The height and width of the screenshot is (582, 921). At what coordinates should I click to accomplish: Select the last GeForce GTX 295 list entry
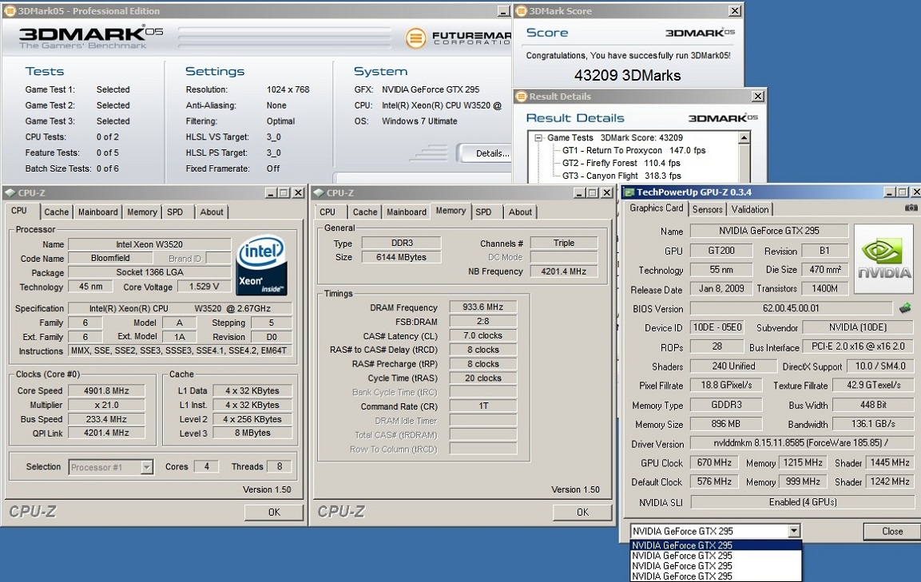pos(716,576)
